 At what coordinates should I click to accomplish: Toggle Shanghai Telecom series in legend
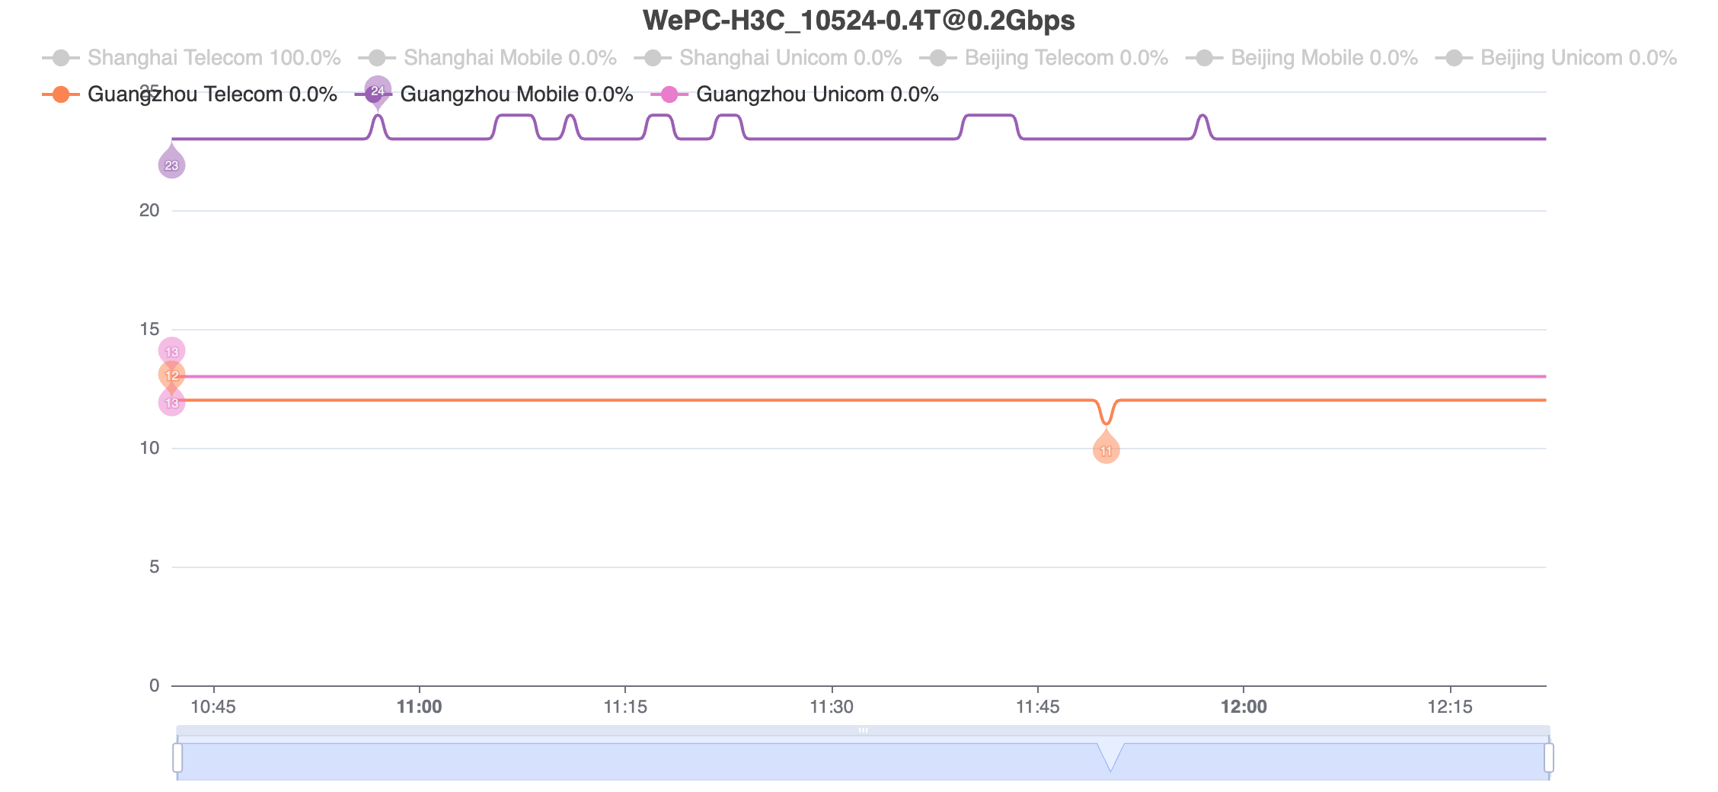[x=191, y=58]
